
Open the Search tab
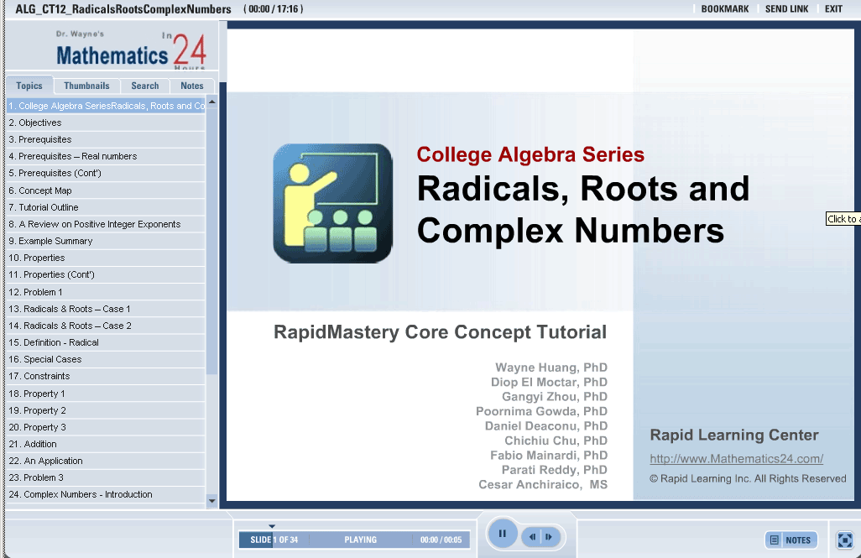144,86
